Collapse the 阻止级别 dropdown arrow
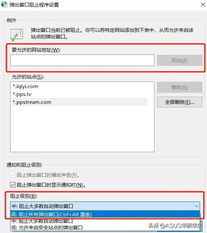Viewport: 207px width, 233px height. (x=196, y=206)
